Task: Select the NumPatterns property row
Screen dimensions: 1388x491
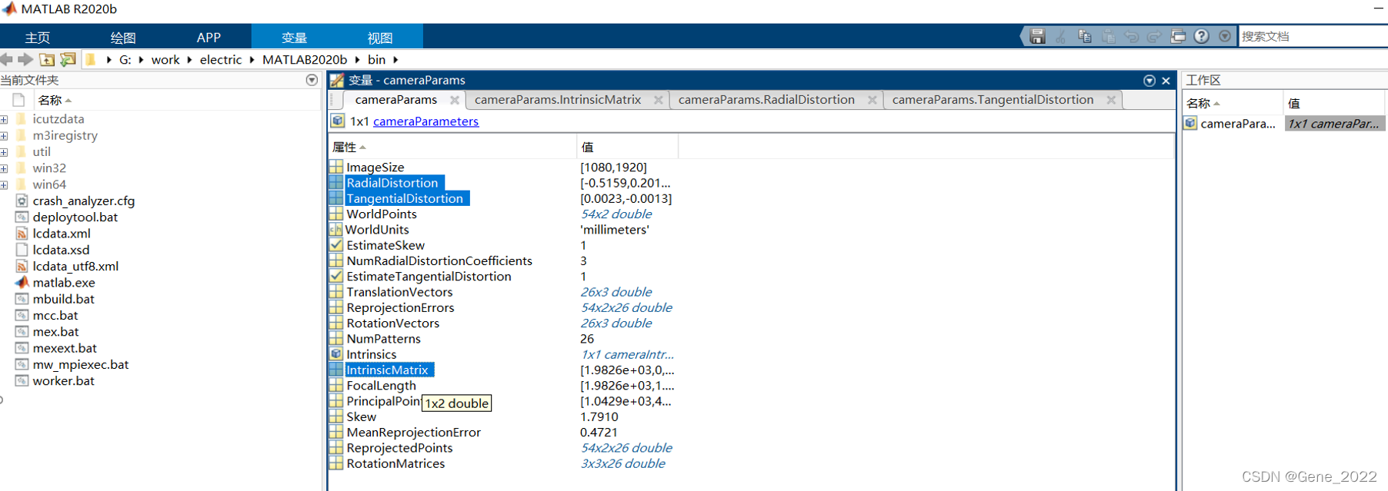Action: click(383, 339)
